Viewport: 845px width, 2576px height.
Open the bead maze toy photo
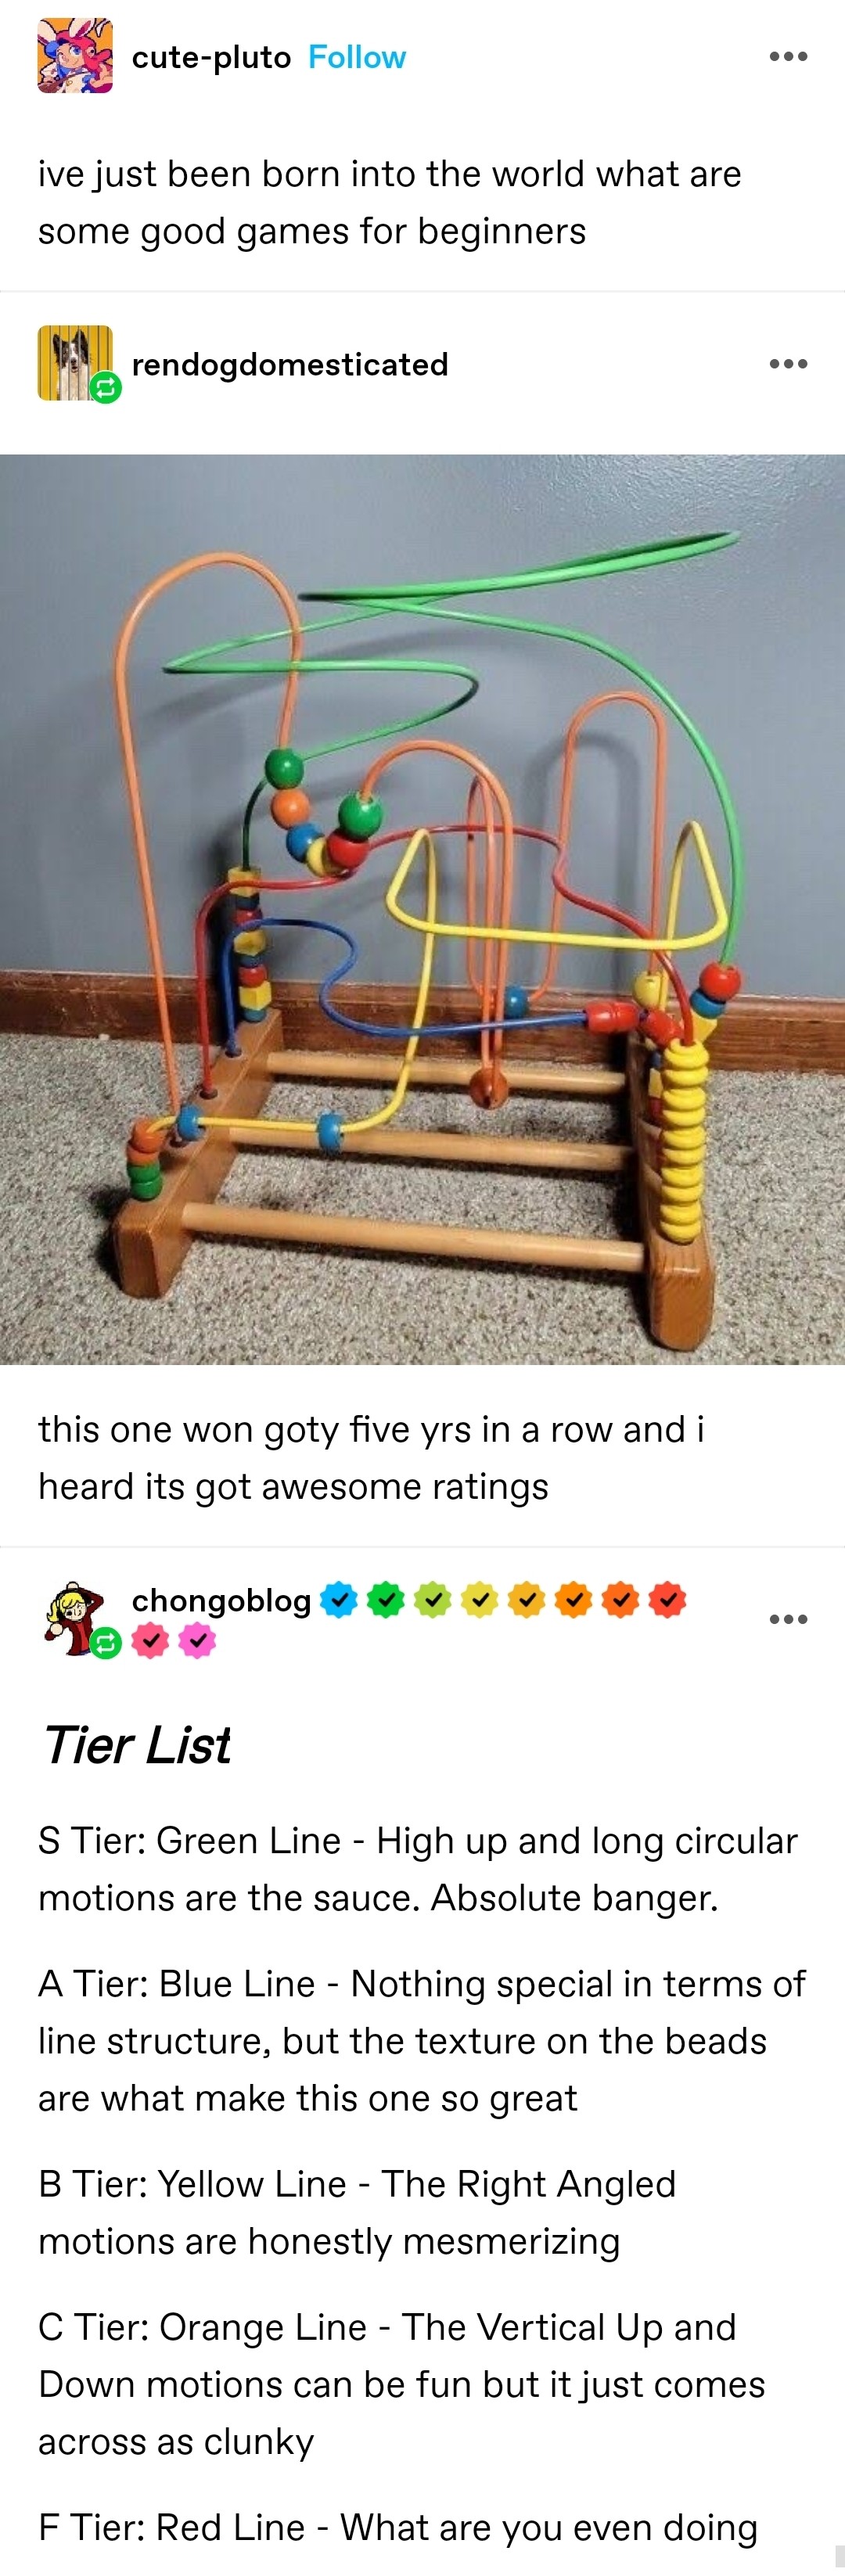(x=422, y=909)
